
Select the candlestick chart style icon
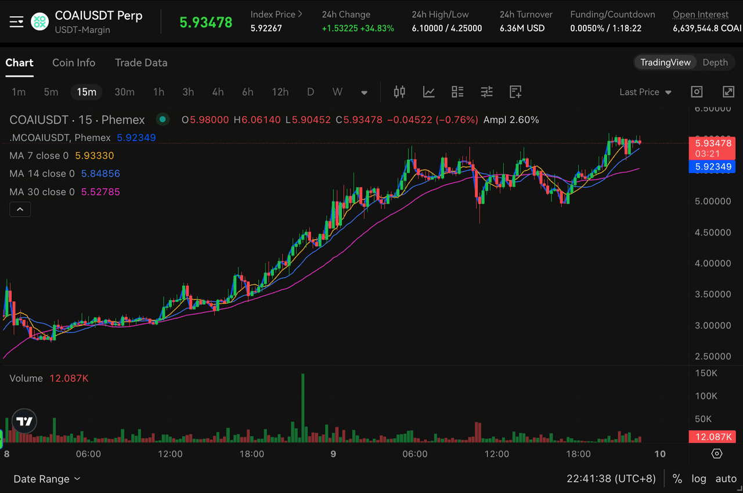tap(399, 92)
